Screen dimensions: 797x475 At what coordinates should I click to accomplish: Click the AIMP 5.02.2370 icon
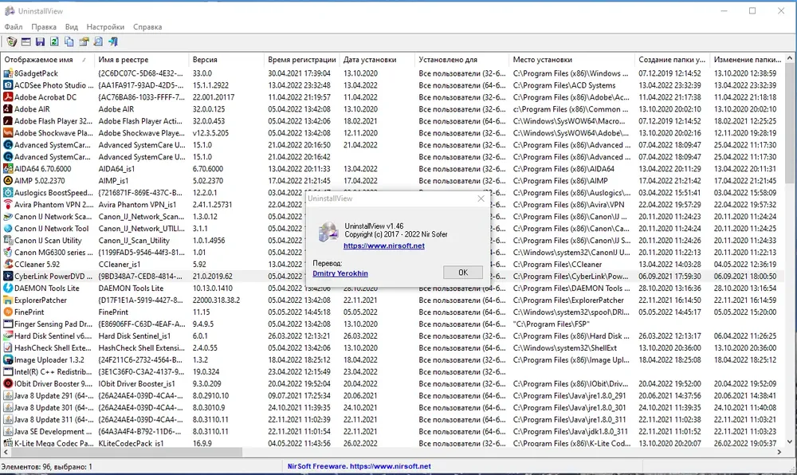(x=8, y=180)
